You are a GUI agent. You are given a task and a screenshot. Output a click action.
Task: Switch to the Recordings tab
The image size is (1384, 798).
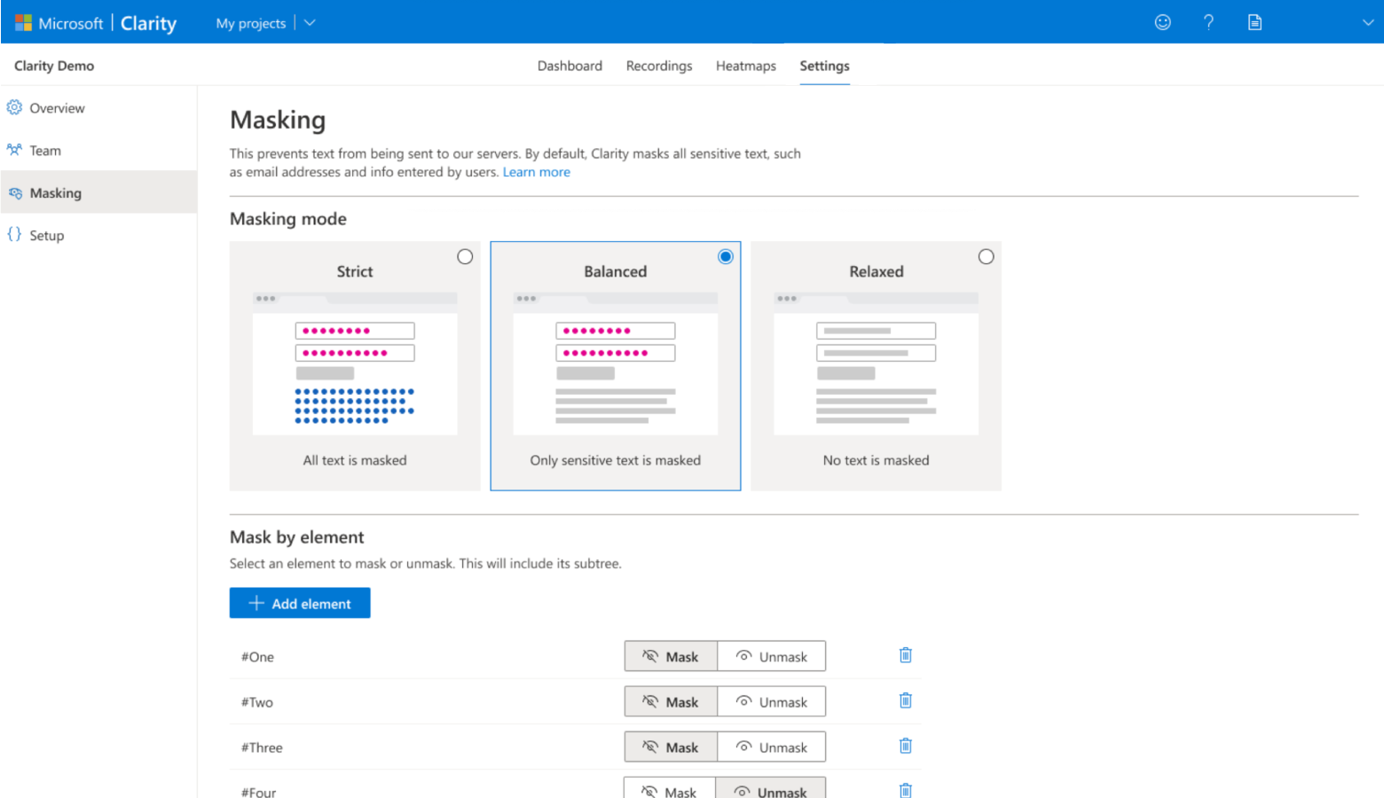tap(658, 66)
